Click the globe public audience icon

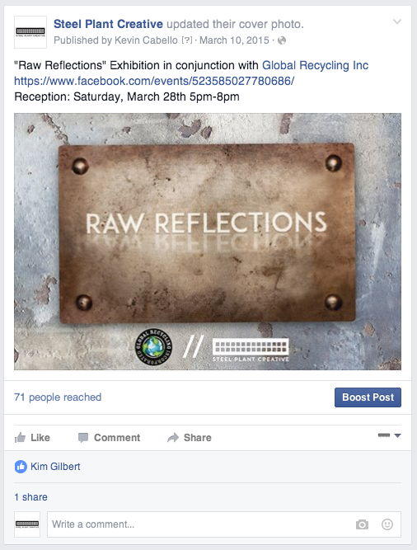(x=282, y=40)
